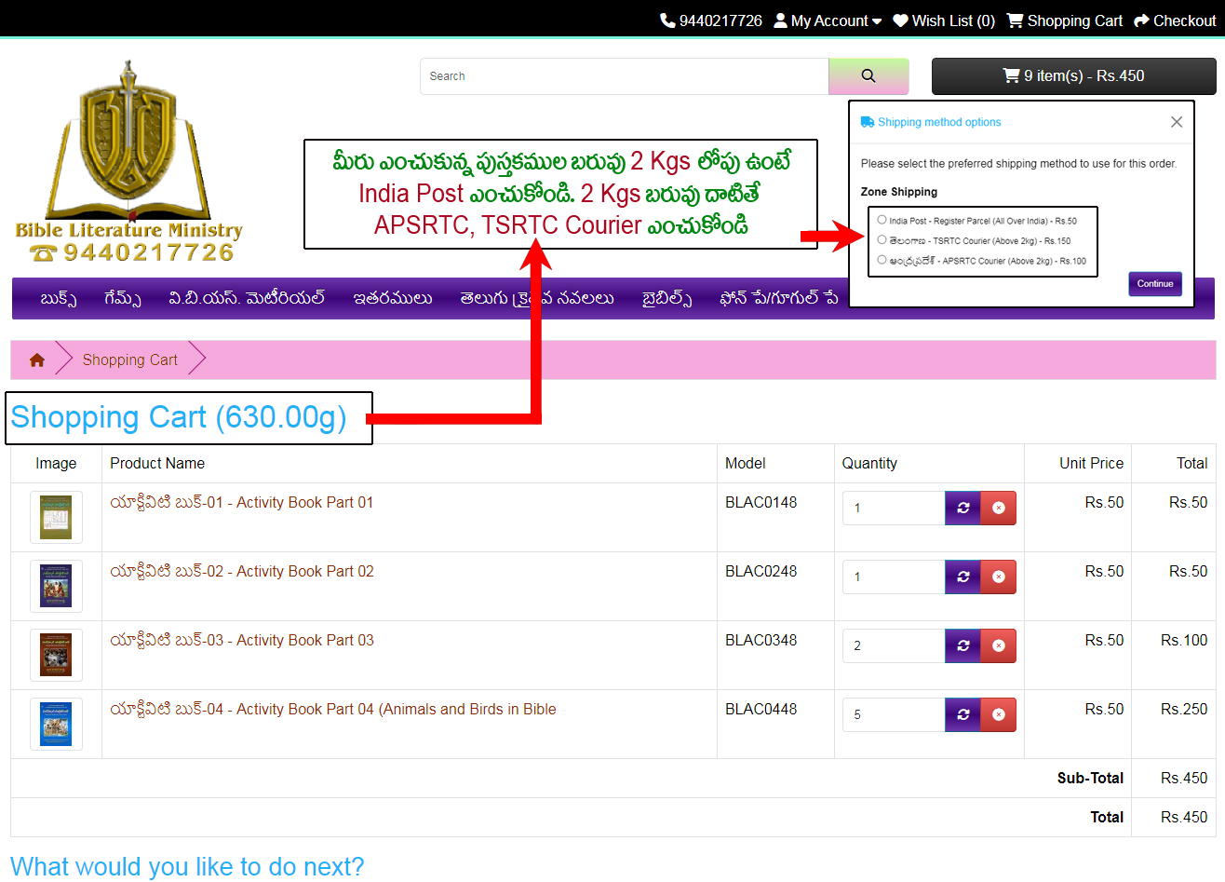
Task: Click the Sub-Total label
Action: (x=1090, y=779)
